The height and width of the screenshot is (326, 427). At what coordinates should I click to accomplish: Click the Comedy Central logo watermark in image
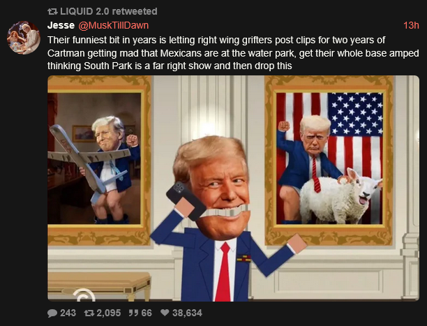(x=84, y=295)
